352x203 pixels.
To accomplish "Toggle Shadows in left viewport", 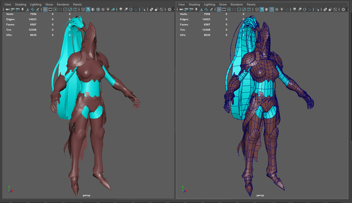I will [113, 9].
